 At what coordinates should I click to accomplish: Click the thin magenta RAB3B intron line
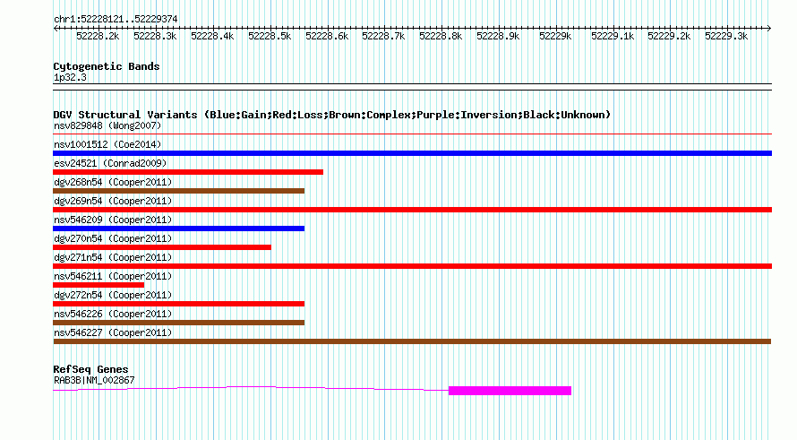(x=251, y=388)
